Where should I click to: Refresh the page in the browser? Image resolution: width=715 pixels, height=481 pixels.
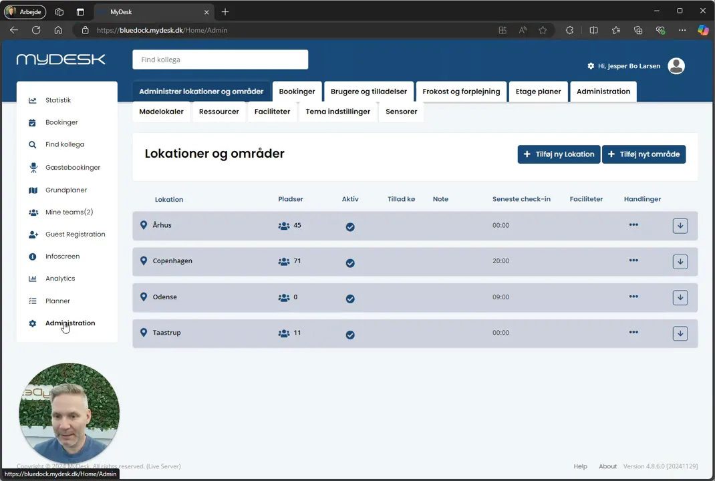point(36,30)
